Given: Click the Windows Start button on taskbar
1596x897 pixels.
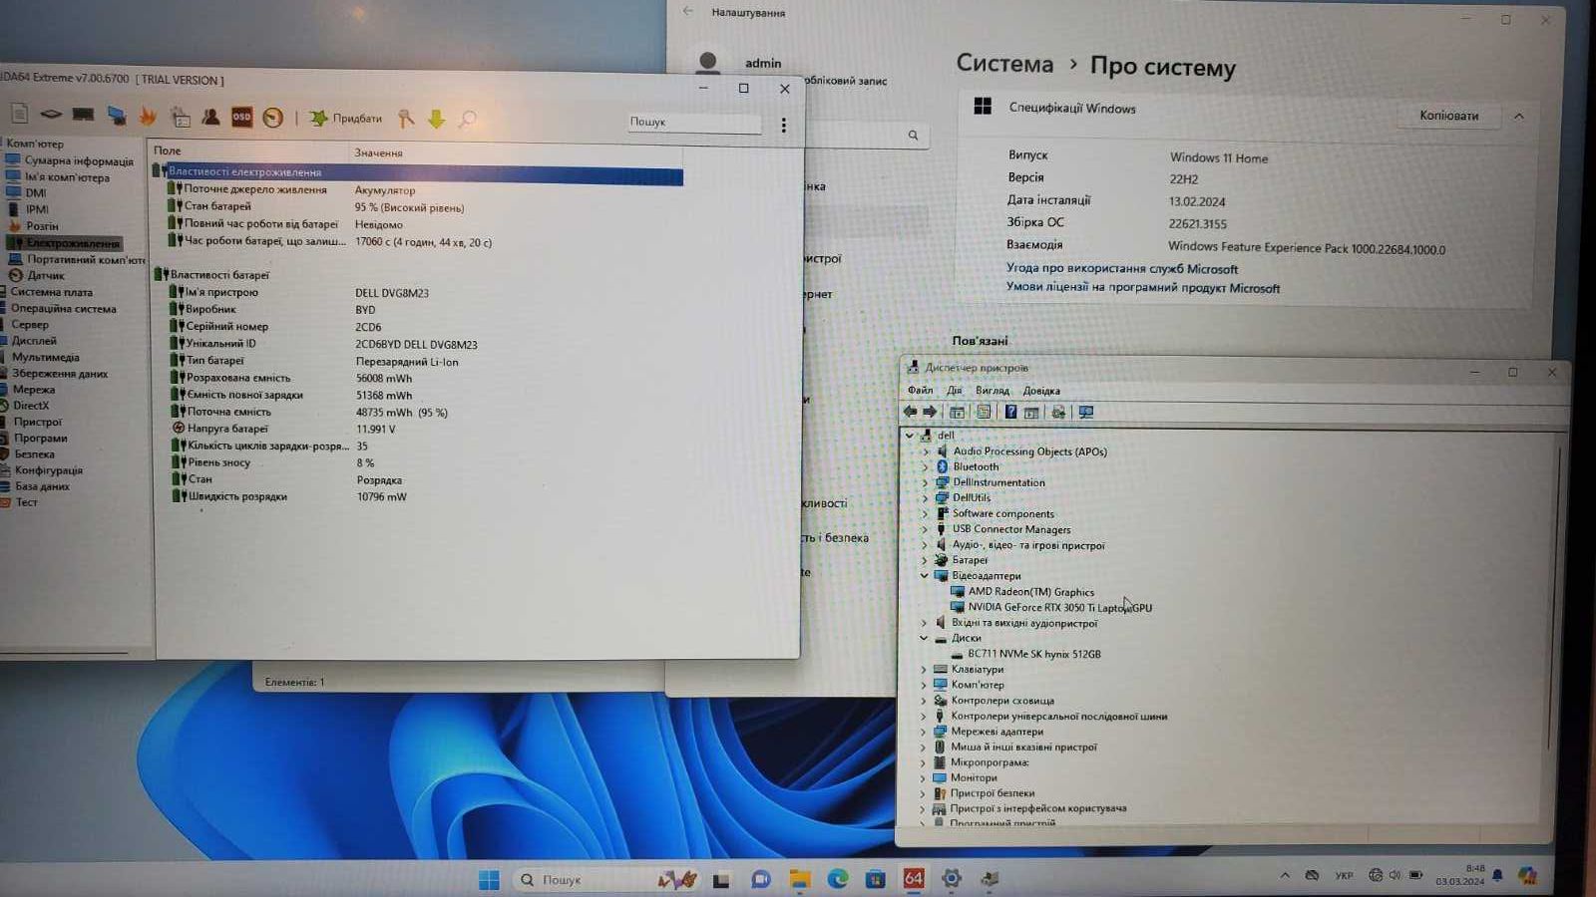Looking at the screenshot, I should [x=489, y=879].
